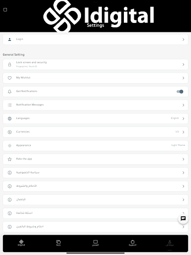This screenshot has width=191, height=255.
Task: Click the bell icon beside Get Notifications
Action: (x=9, y=92)
